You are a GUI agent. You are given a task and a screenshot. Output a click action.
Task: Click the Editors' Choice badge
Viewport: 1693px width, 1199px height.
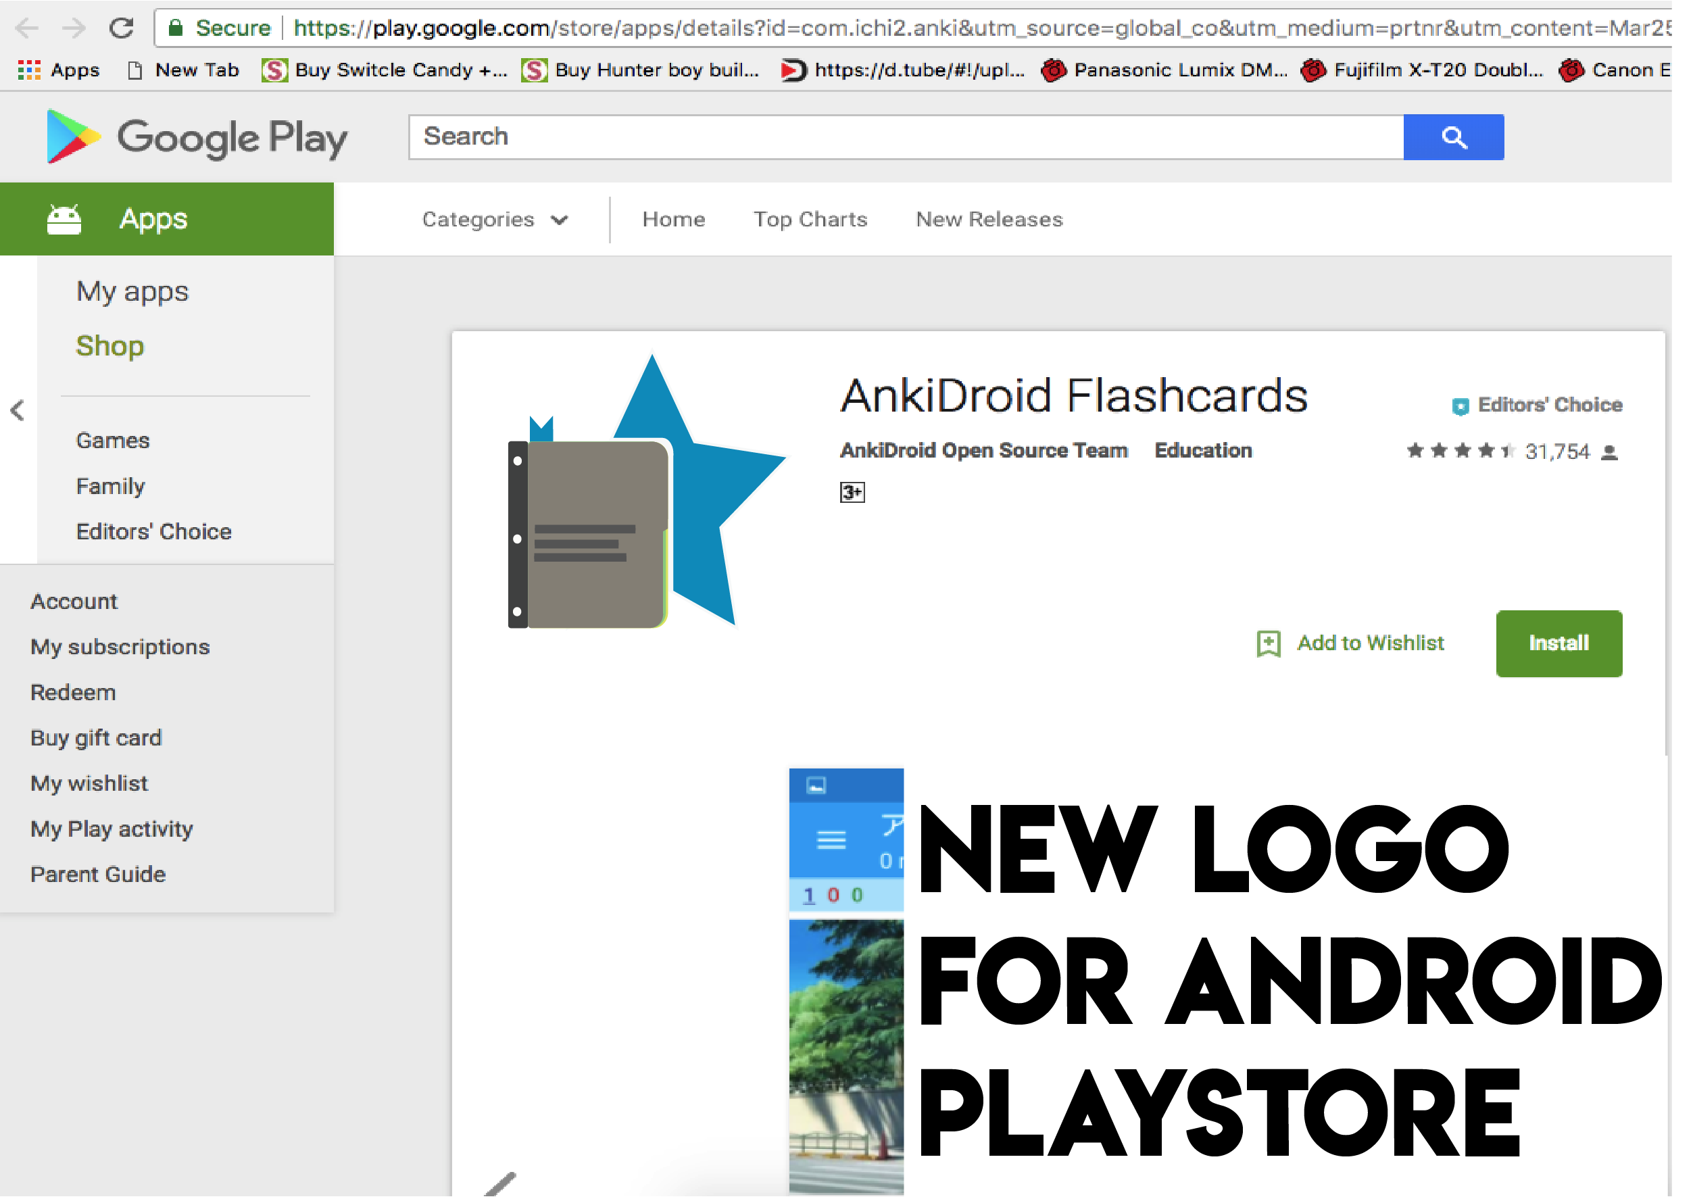[1538, 406]
